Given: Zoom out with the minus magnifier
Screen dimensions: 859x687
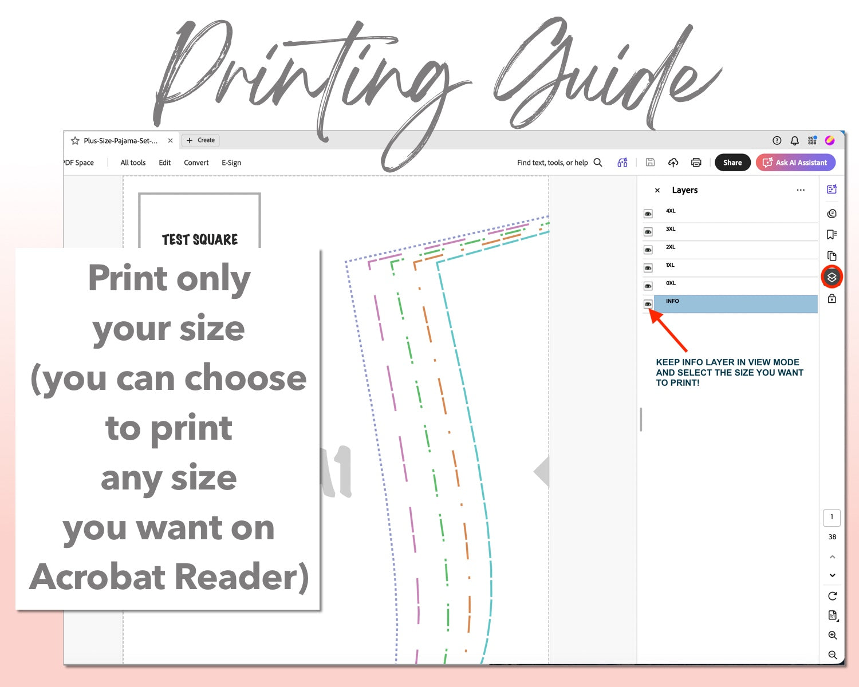Looking at the screenshot, I should click(x=833, y=655).
